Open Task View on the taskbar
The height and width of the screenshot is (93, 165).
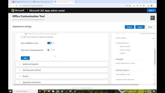(x=40, y=91)
